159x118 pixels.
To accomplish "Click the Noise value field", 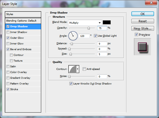I will click(x=102, y=76).
